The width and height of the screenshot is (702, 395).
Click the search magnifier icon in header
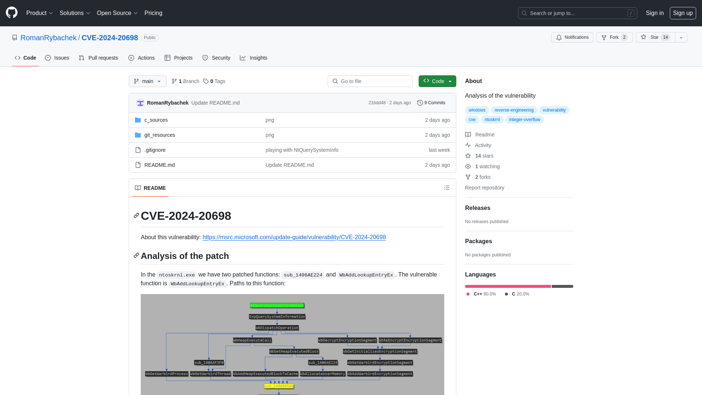[x=524, y=13]
